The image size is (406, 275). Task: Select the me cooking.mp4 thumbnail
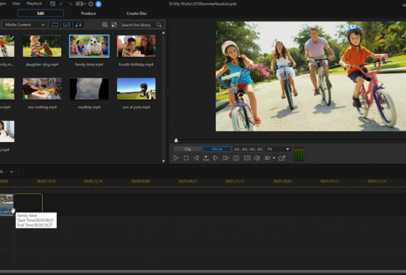(42, 89)
